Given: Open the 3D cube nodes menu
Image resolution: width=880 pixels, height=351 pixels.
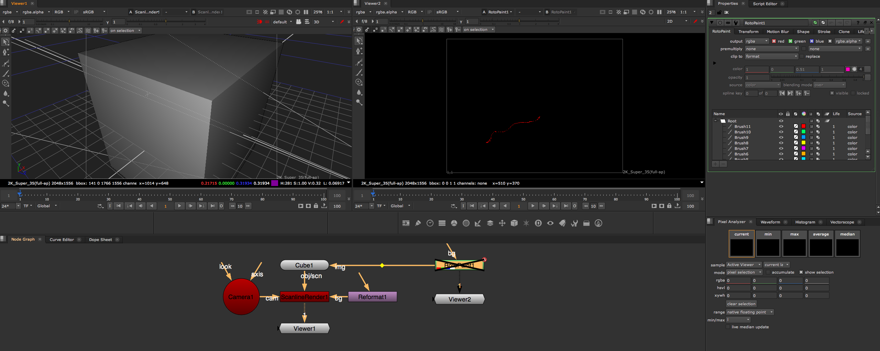Looking at the screenshot, I should point(514,223).
